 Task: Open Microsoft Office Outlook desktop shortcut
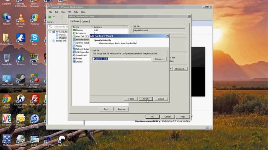click(21, 121)
